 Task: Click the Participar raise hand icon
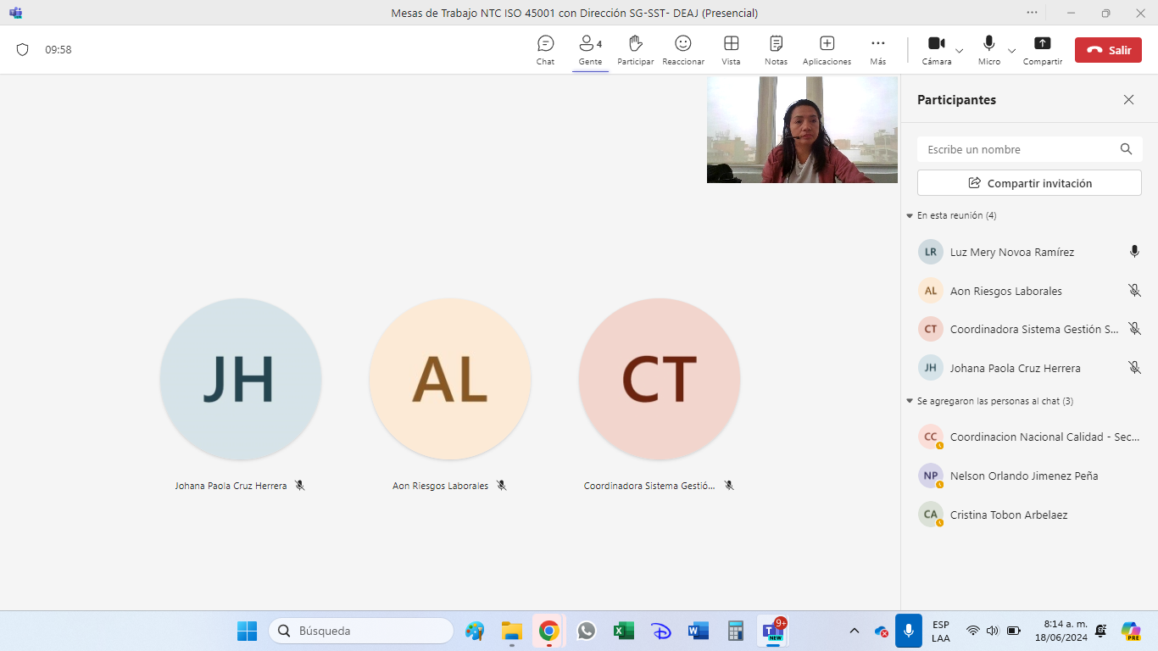point(635,49)
